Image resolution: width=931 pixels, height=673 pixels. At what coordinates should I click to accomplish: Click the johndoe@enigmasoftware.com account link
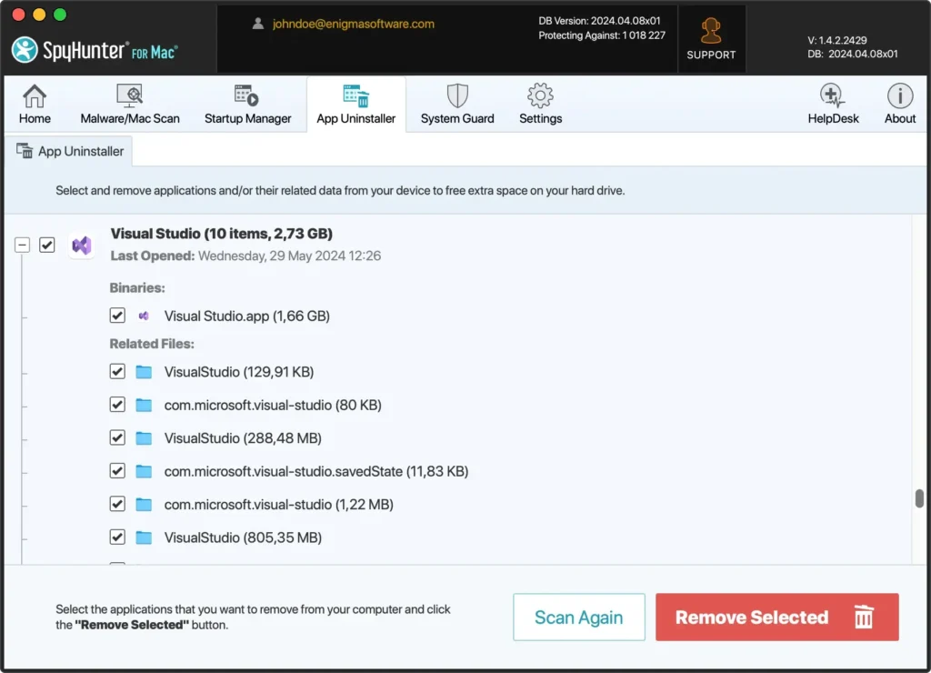354,25
